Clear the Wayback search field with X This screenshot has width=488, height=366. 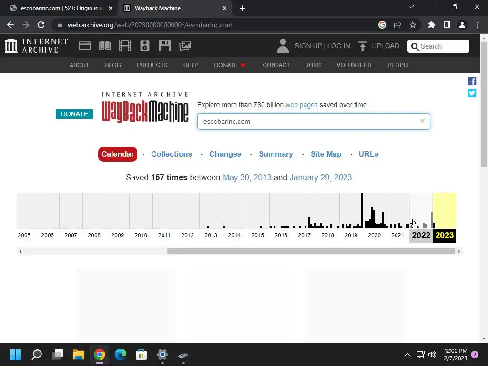422,121
